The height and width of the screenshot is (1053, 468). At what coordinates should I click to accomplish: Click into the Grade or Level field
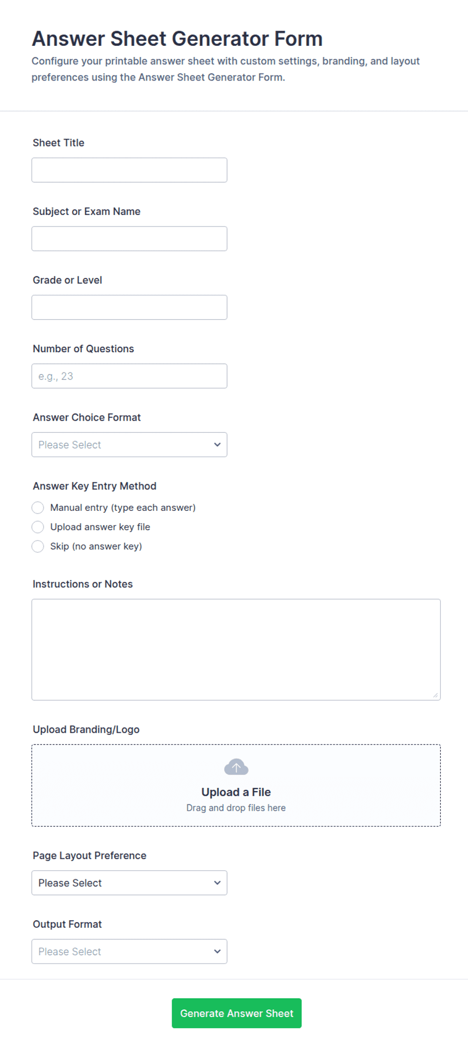[129, 307]
